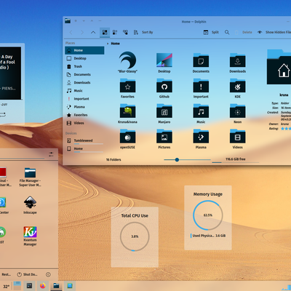
Task: Open Trash in Places sidebar
Action: point(84,66)
